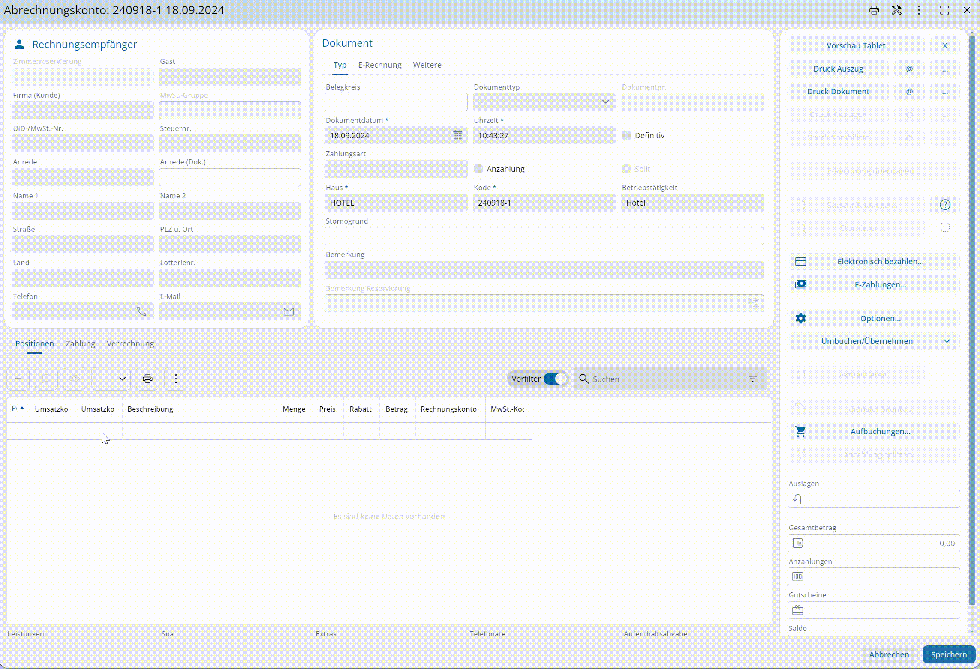
Task: Toggle the Vorfilter switch
Action: coord(555,379)
